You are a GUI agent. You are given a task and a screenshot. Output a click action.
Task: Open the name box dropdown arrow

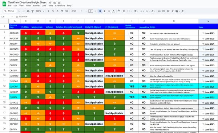tap(12, 17)
